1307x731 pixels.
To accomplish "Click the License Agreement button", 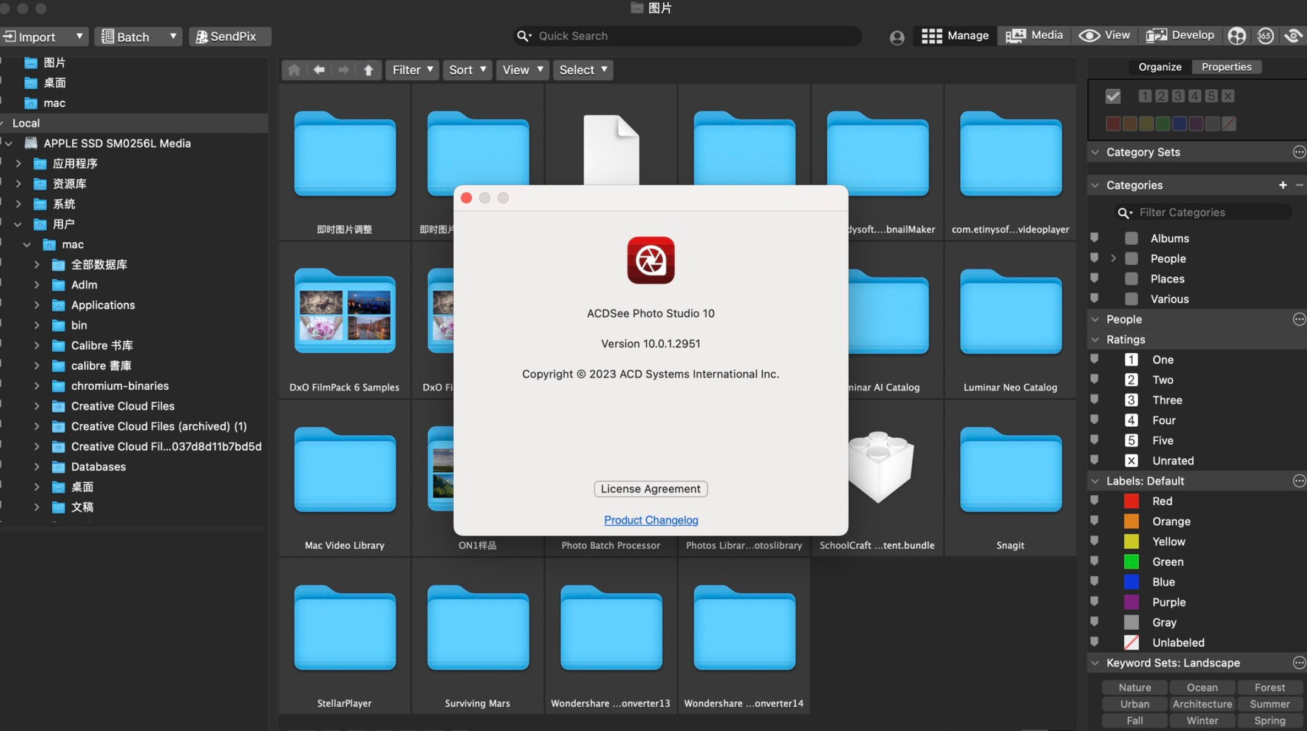I will 650,489.
